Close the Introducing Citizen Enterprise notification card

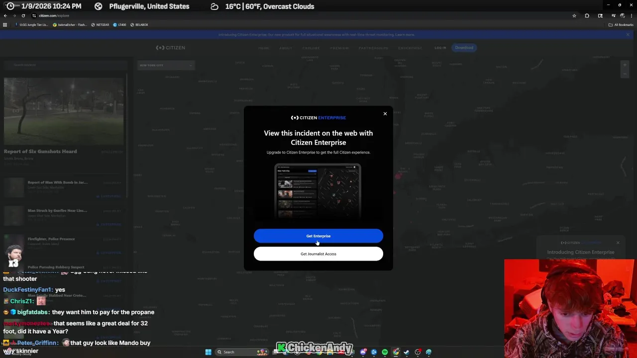618,243
